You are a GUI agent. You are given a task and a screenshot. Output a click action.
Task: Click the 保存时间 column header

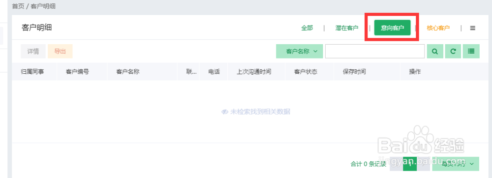pyautogui.click(x=354, y=72)
